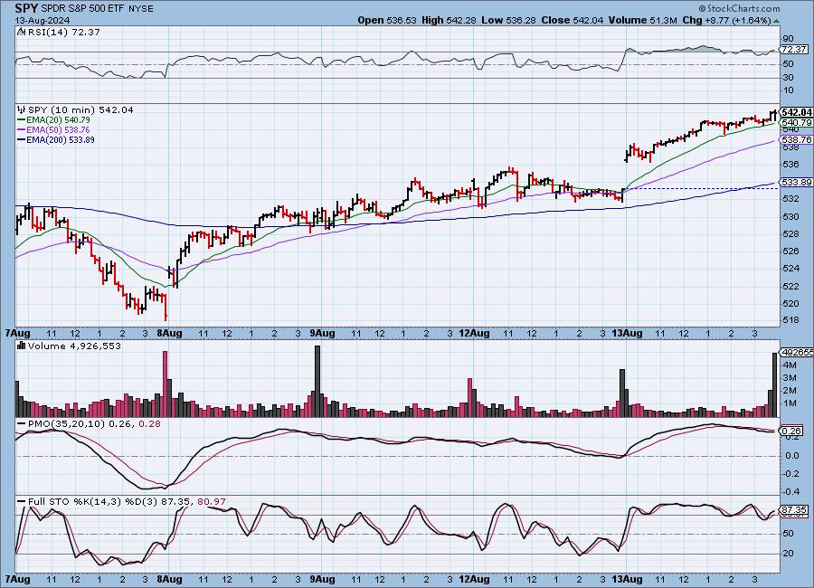Viewport: 814px width, 588px height.
Task: Click the 'EMA(50) 538.76' legend text
Action: point(58,130)
